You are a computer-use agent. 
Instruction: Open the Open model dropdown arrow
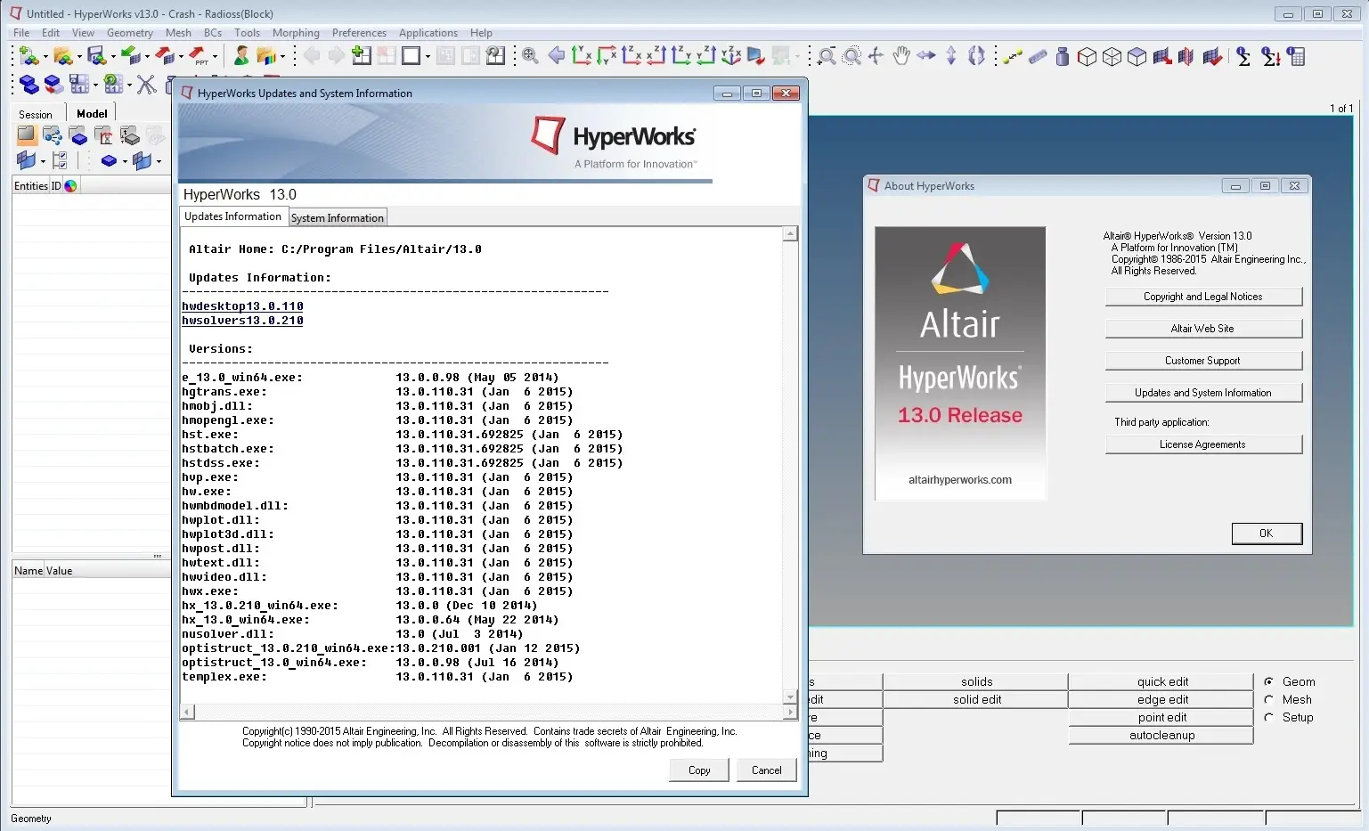79,57
